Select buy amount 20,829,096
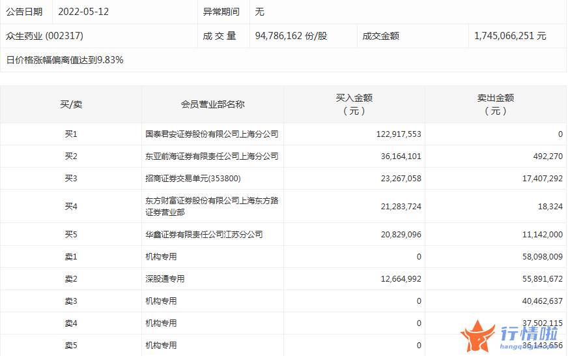The height and width of the screenshot is (356, 568). point(401,235)
